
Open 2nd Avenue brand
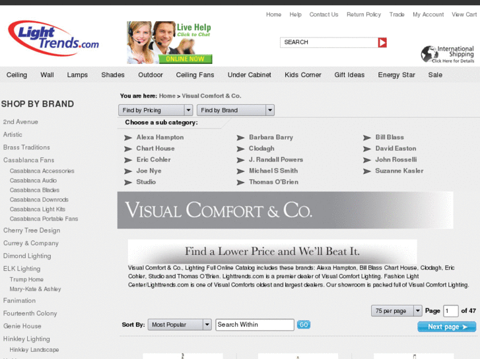coord(20,122)
